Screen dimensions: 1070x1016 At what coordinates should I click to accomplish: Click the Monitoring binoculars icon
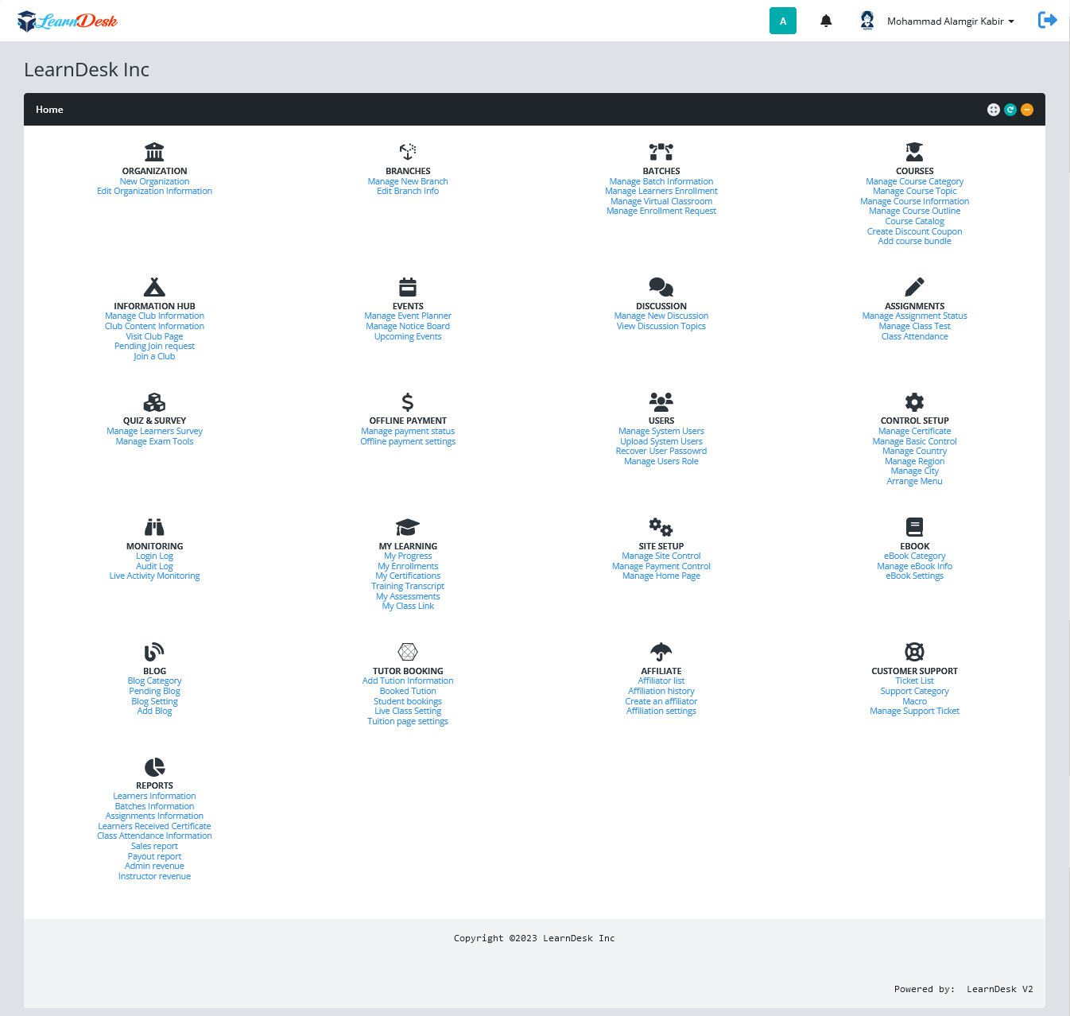[154, 527]
